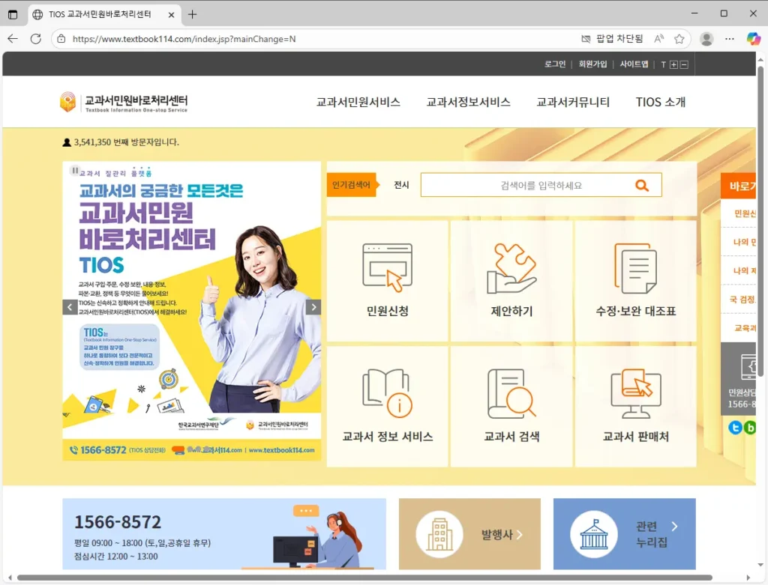The width and height of the screenshot is (768, 585).
Task: Open the 민원신청 complaint filing icon
Action: click(x=387, y=279)
